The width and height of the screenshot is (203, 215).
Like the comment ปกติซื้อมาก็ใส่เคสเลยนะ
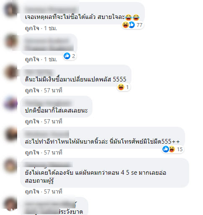pyautogui.click(x=32, y=121)
